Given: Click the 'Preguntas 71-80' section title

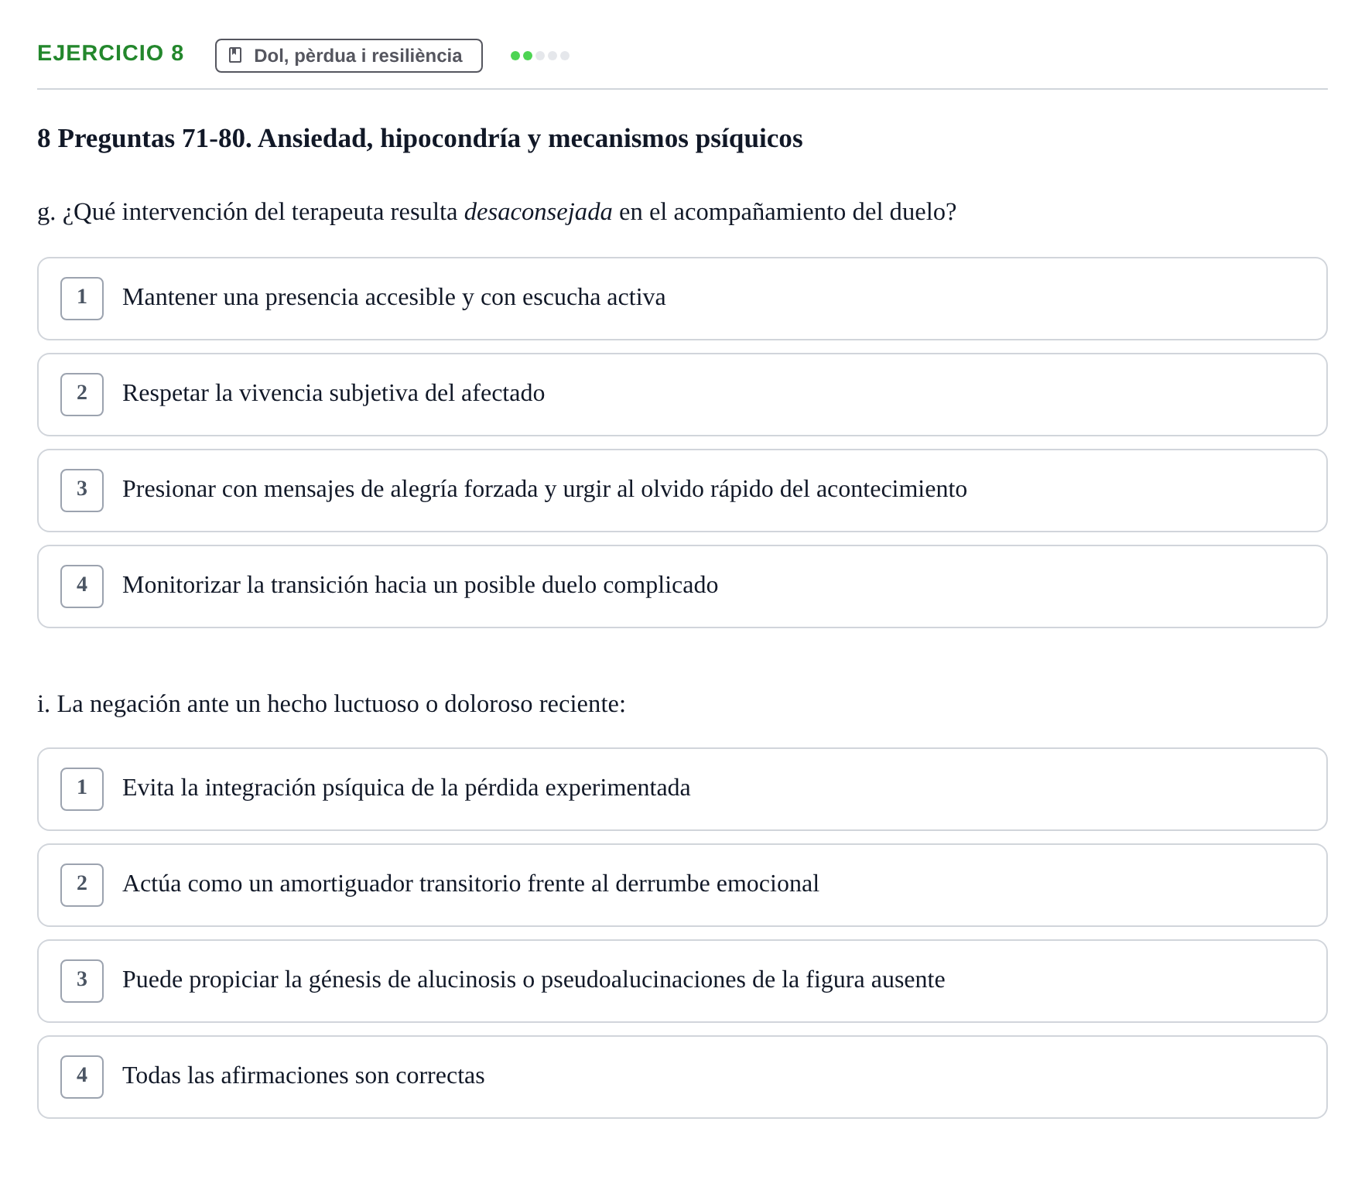Looking at the screenshot, I should click(x=420, y=138).
